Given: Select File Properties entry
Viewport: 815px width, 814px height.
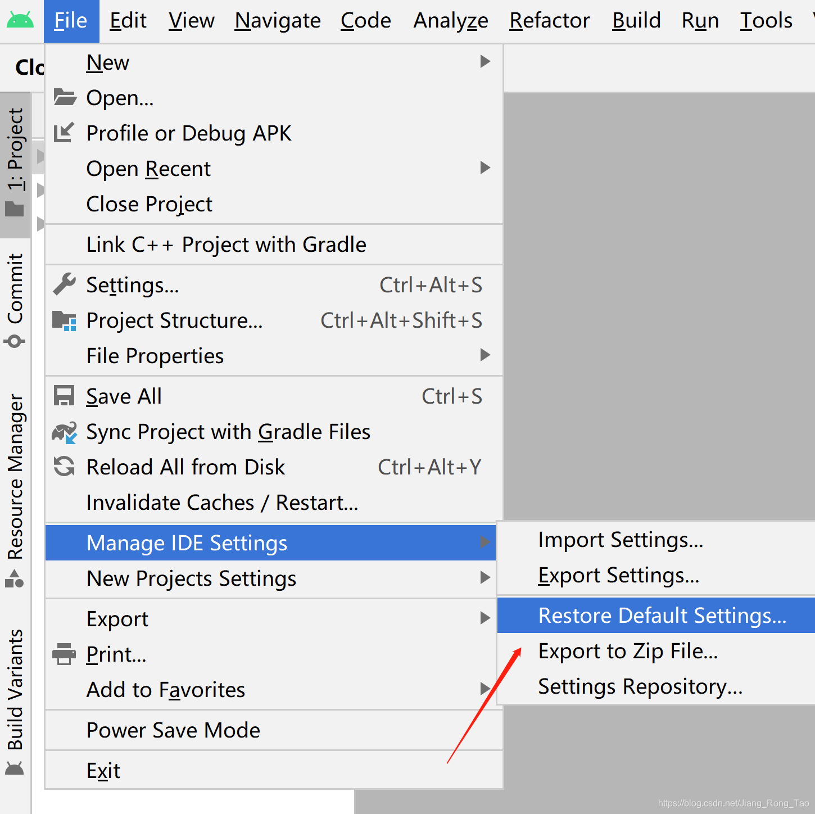Looking at the screenshot, I should (x=274, y=355).
